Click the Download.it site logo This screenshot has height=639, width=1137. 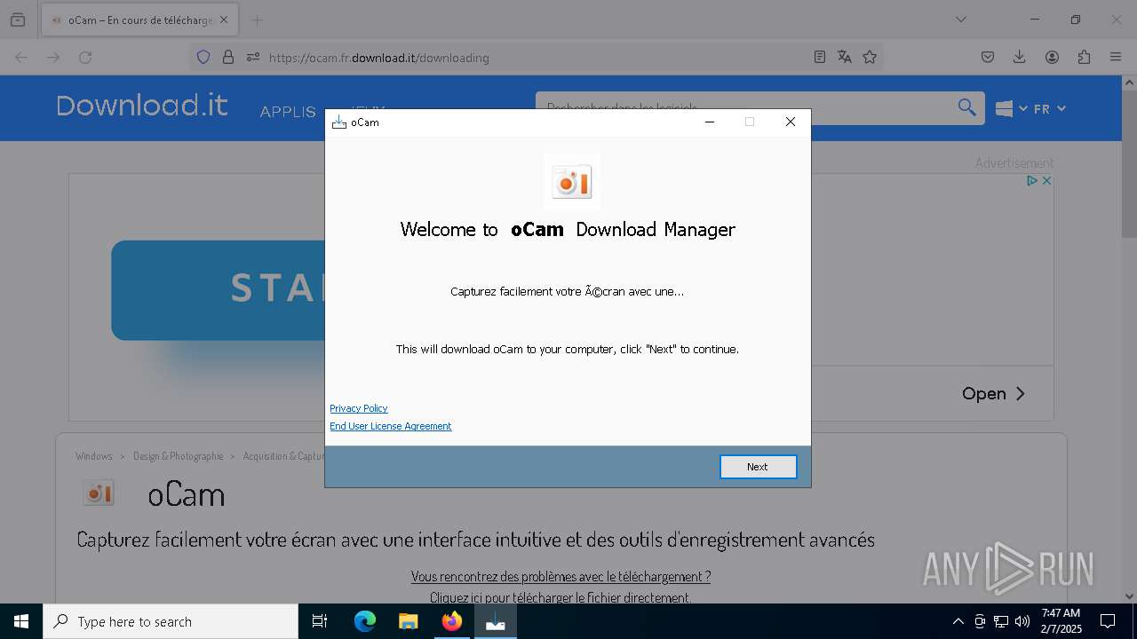[x=142, y=106]
